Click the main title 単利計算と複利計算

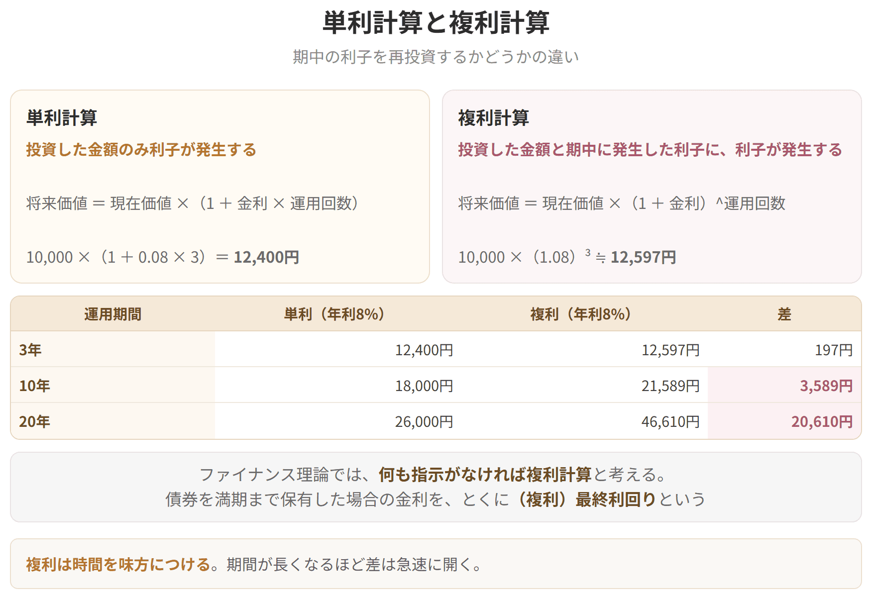click(x=436, y=23)
